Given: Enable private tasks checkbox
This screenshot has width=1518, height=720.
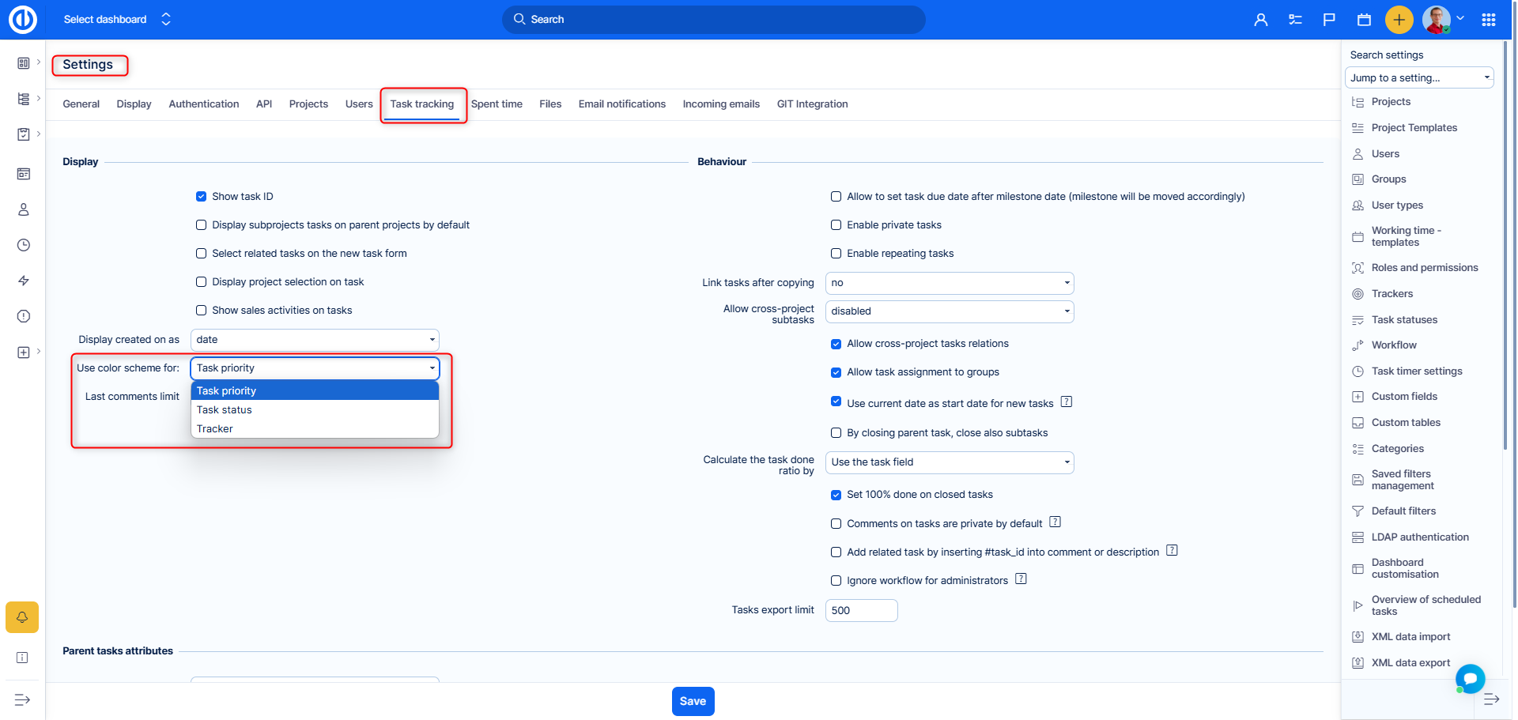Looking at the screenshot, I should (x=836, y=225).
